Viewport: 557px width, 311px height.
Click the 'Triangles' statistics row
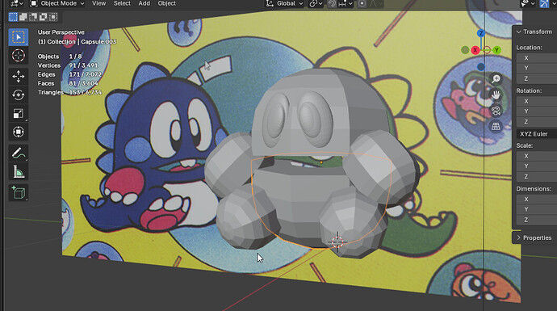pos(69,92)
